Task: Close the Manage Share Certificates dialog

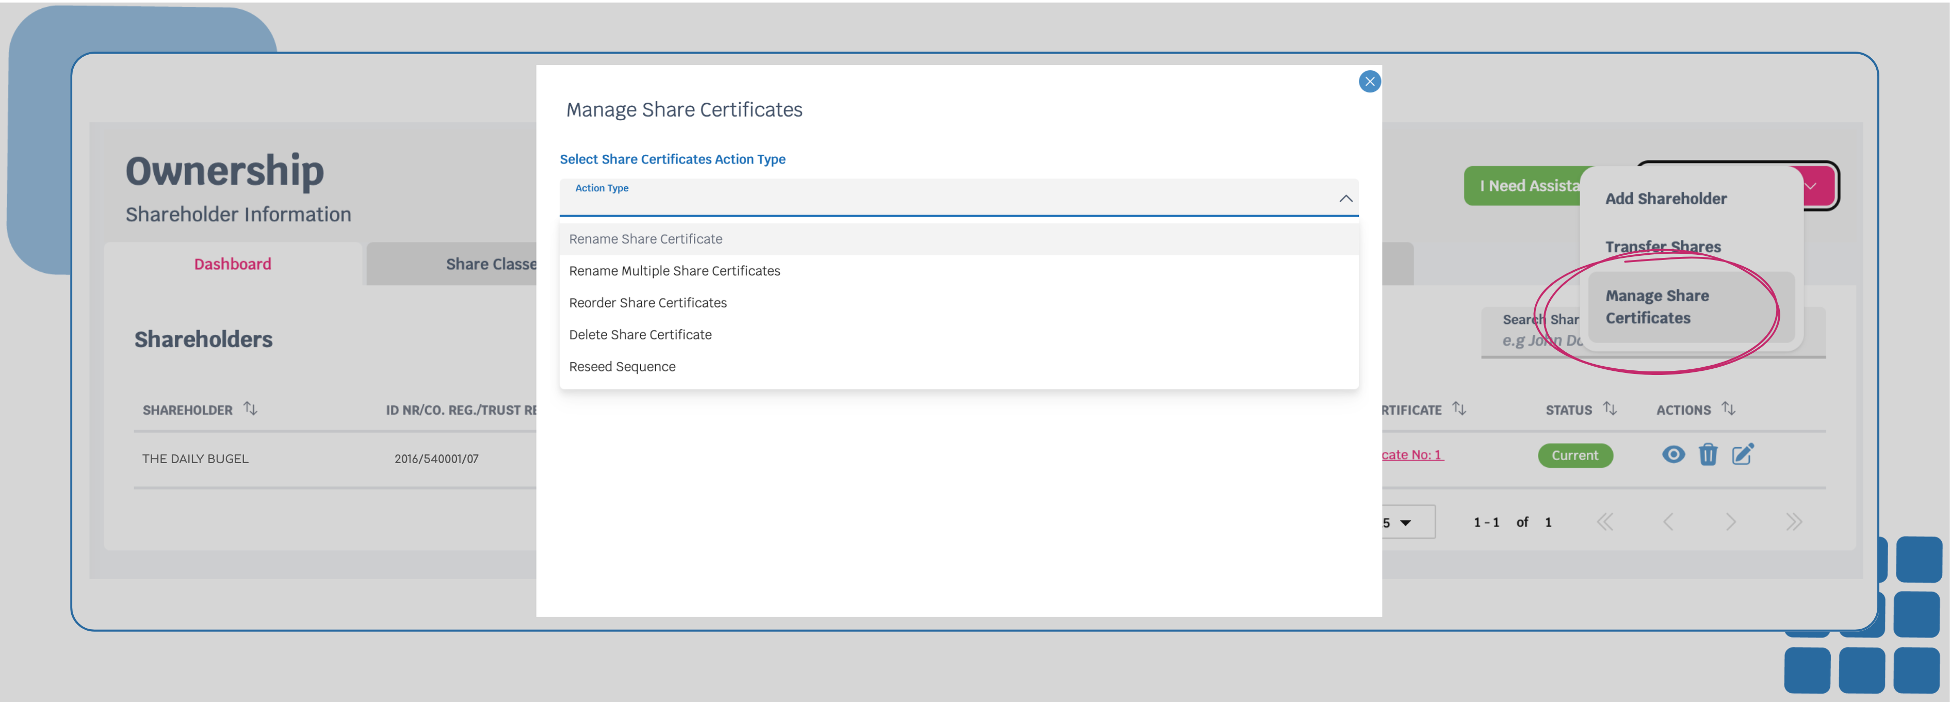Action: click(x=1369, y=82)
